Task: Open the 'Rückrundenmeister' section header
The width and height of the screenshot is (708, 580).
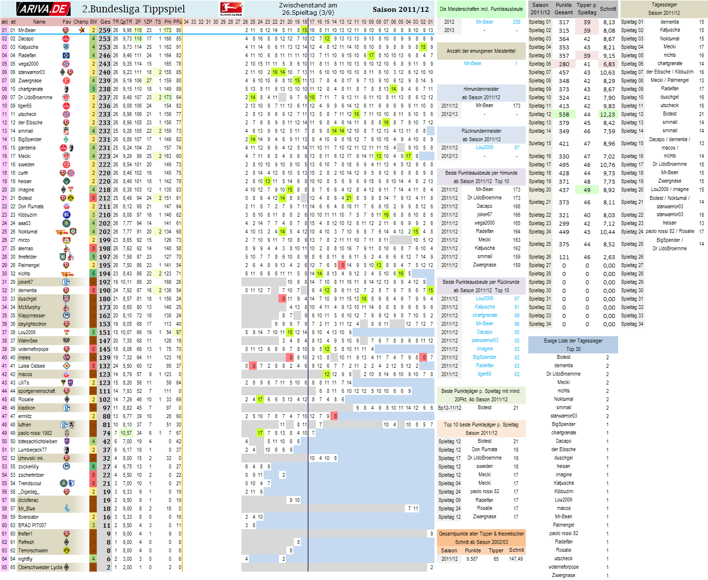Action: [481, 135]
